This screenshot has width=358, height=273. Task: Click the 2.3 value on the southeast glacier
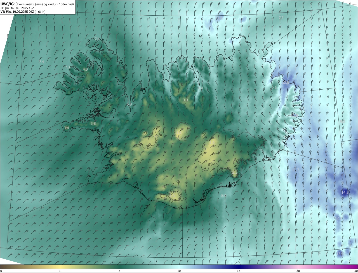pyautogui.click(x=235, y=173)
